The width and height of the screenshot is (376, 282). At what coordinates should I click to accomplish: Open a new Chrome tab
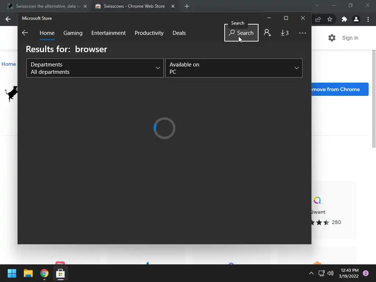(187, 6)
